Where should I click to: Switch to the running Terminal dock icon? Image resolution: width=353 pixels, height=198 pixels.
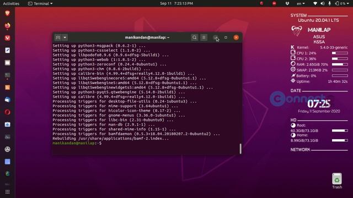(7, 75)
